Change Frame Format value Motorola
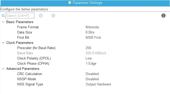This screenshot has height=94, width=170. pos(92,27)
